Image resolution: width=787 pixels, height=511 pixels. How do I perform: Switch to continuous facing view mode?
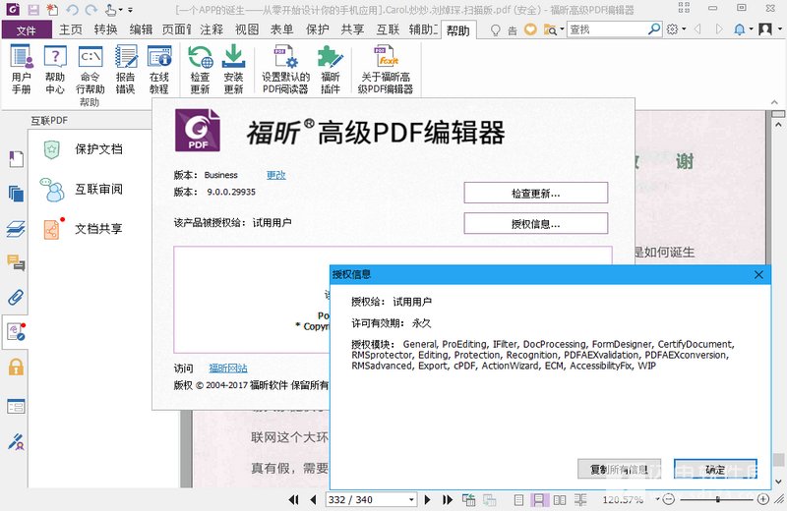580,500
